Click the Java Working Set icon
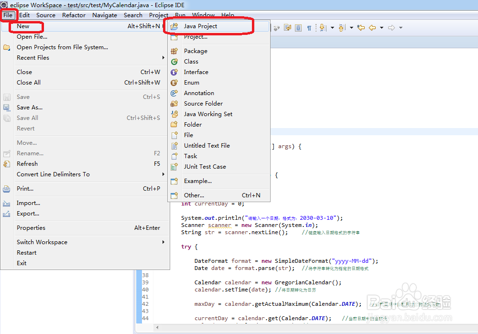Viewport: 478px width, 334px height. pos(174,114)
